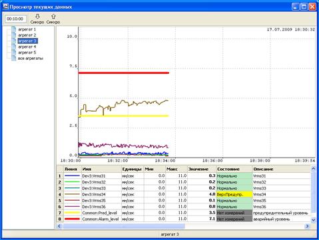
Task: Select the агрегат 4 tree item
Action: [x=27, y=47]
